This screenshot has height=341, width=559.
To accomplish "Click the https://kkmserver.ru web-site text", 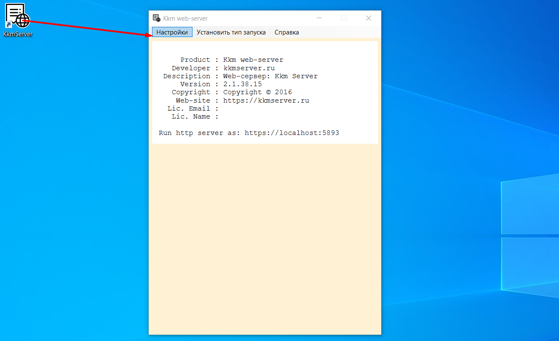I will click(266, 100).
